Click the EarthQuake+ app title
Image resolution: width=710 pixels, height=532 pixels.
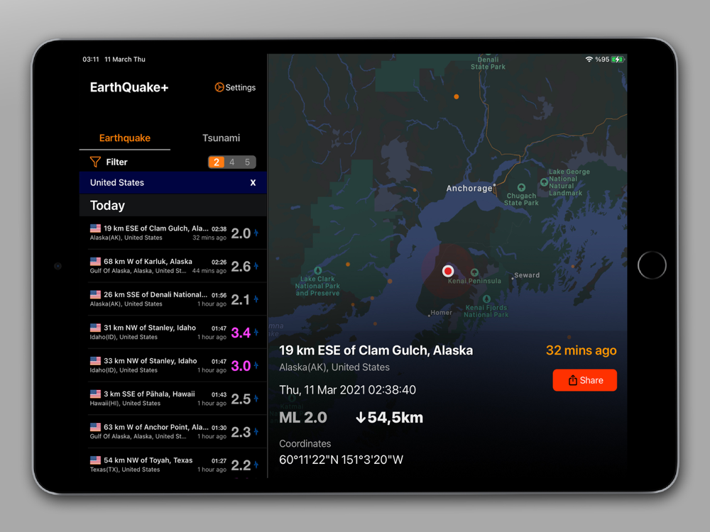(129, 87)
